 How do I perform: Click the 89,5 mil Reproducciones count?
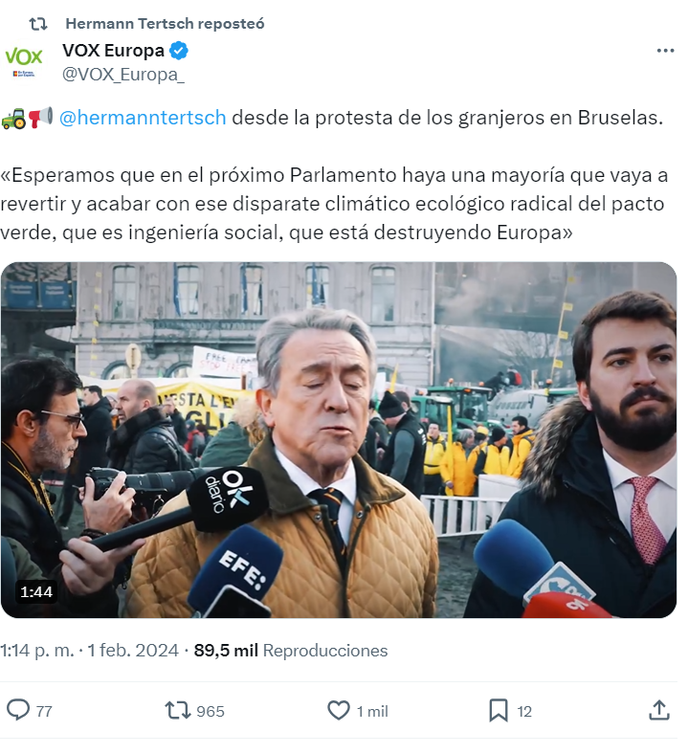[x=291, y=651]
